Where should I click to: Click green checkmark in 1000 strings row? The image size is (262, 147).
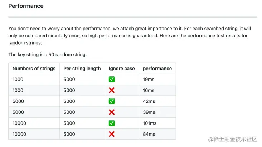click(x=112, y=79)
